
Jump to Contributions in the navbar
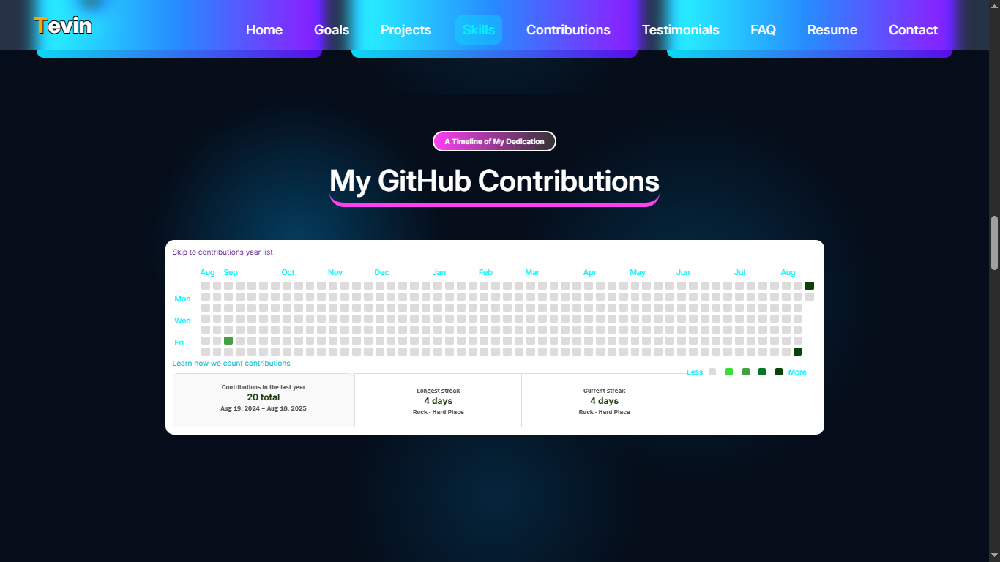tap(568, 30)
